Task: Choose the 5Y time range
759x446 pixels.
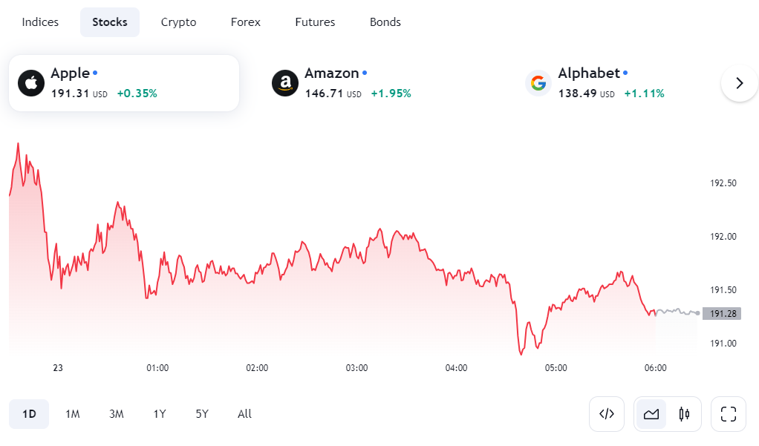Action: coord(202,414)
